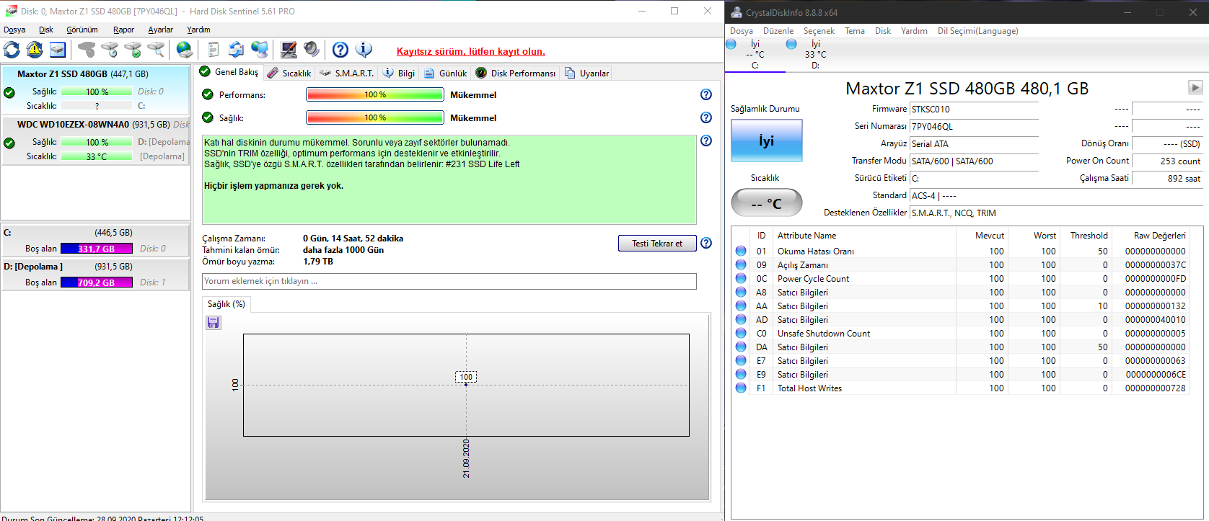Click the İyi health status button

(x=766, y=141)
